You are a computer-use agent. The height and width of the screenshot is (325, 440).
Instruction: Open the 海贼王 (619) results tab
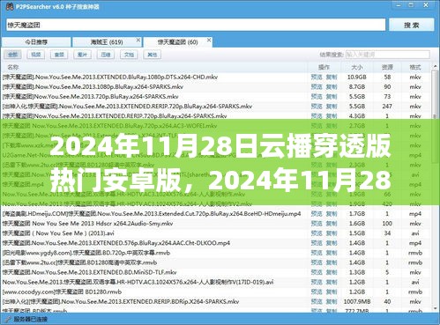[x=107, y=42]
